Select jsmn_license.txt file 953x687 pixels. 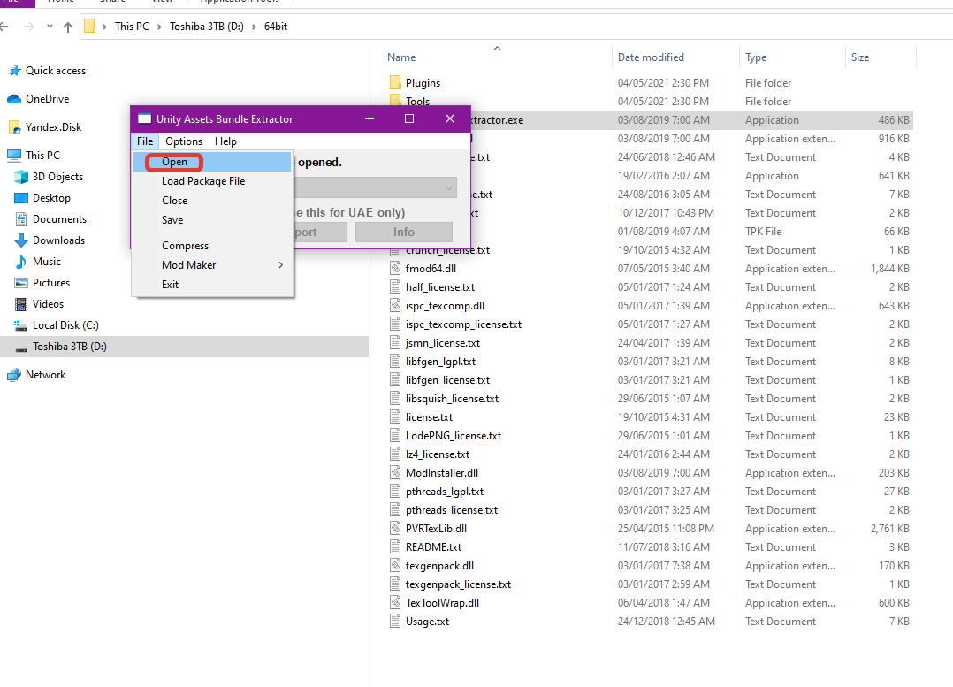(x=649, y=343)
